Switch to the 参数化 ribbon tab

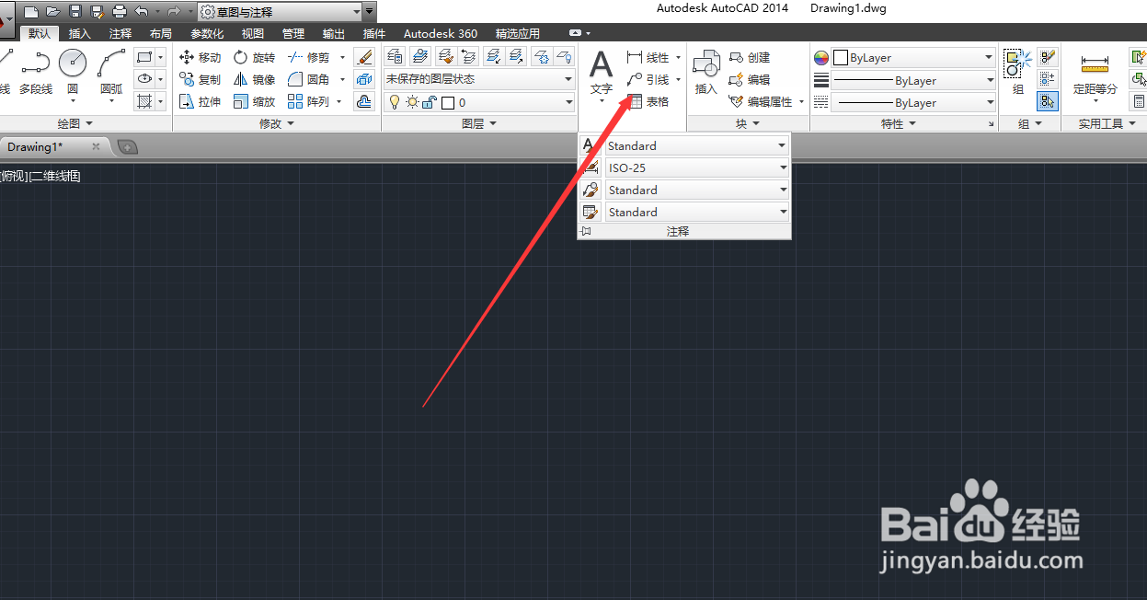[x=207, y=34]
